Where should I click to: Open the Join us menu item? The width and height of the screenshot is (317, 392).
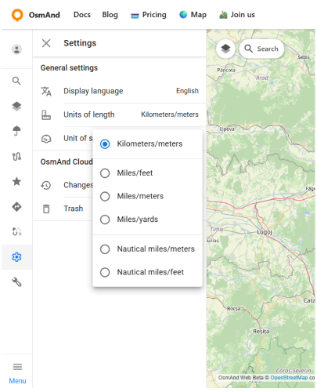237,15
